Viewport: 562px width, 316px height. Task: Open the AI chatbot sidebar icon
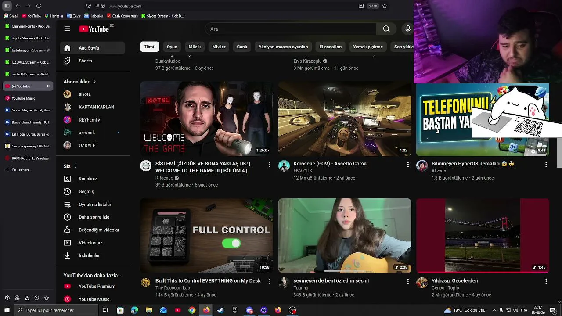[17, 298]
